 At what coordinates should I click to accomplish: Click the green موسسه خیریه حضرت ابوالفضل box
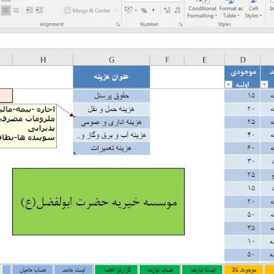click(x=99, y=202)
